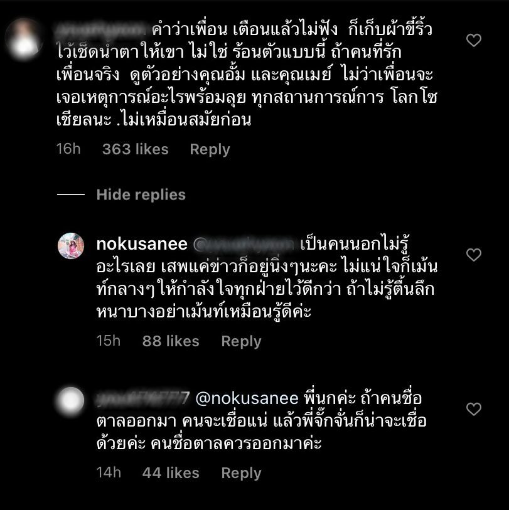509x510 pixels.
Task: View the 88 likes list
Action: (171, 341)
